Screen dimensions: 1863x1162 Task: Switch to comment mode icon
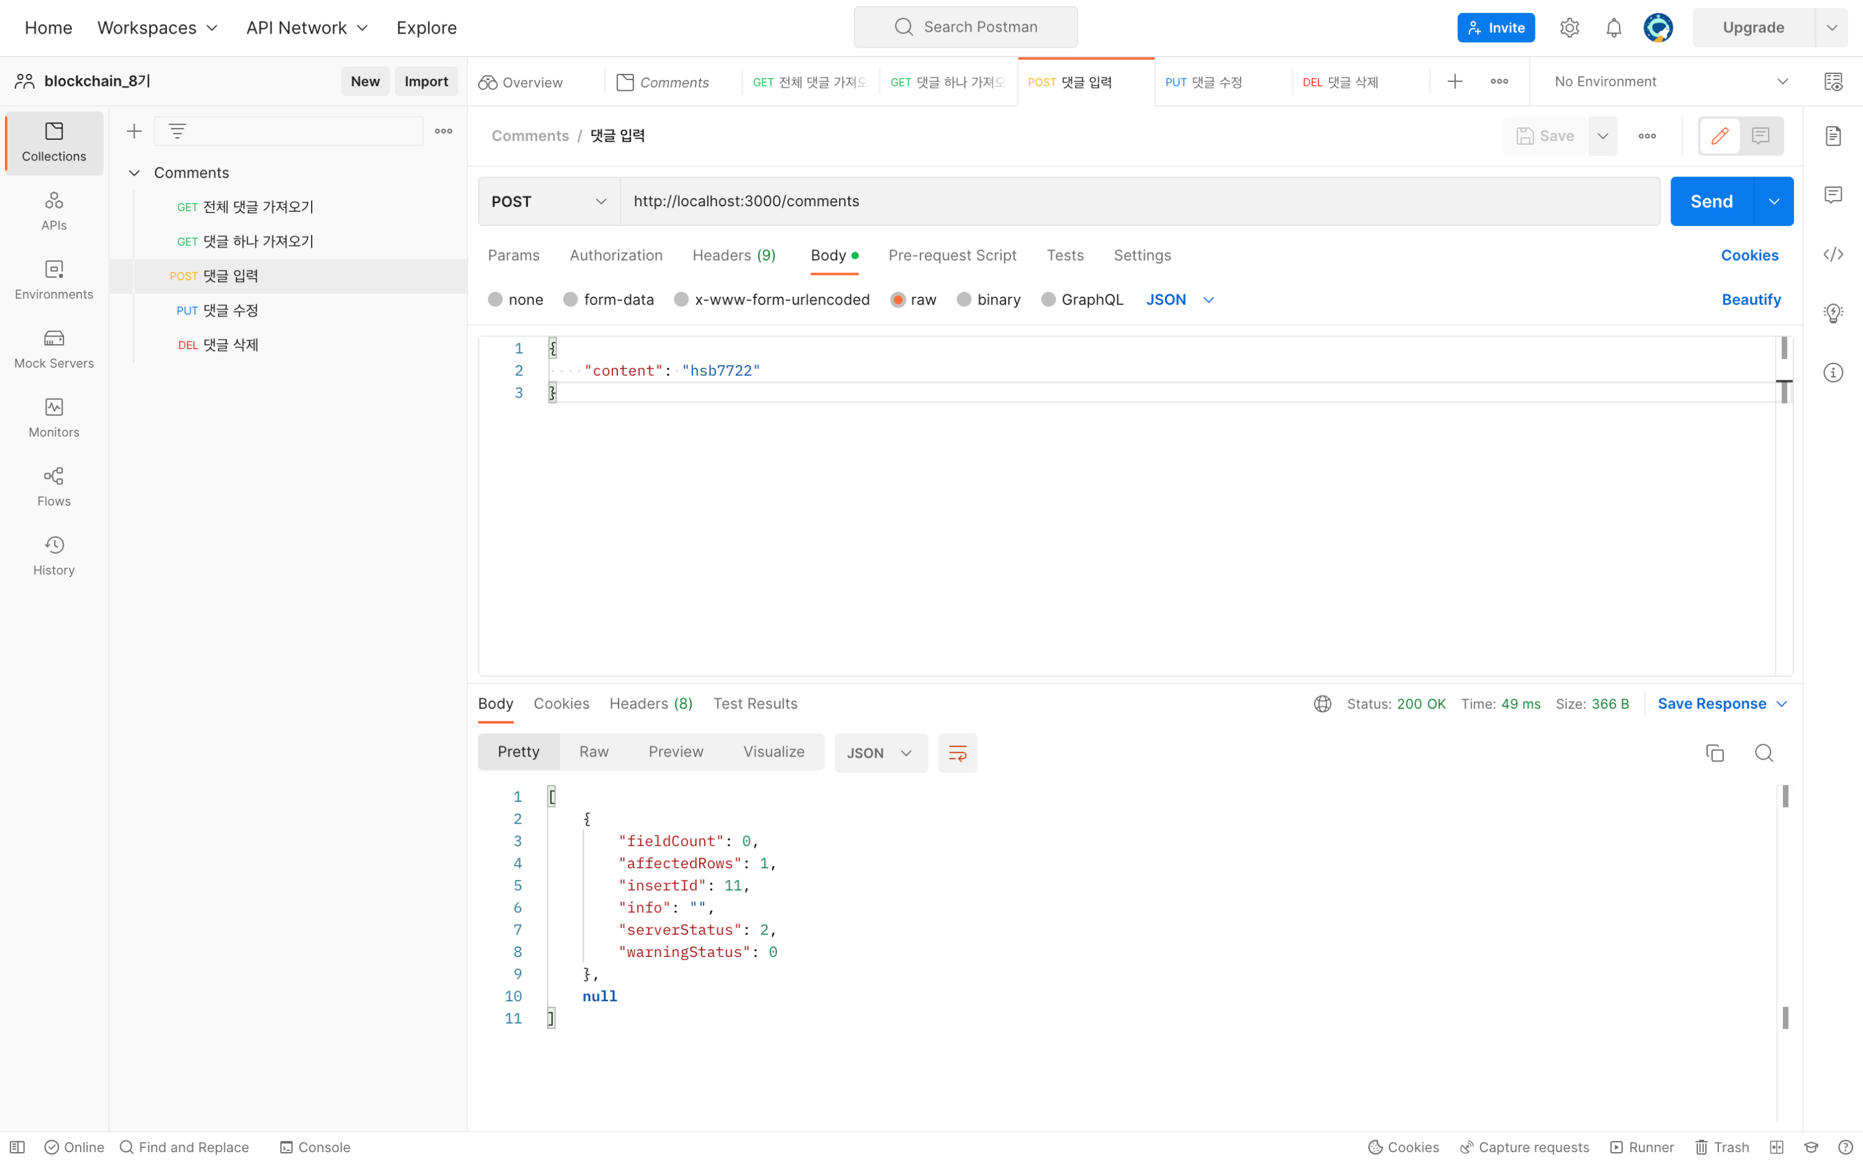(x=1761, y=136)
